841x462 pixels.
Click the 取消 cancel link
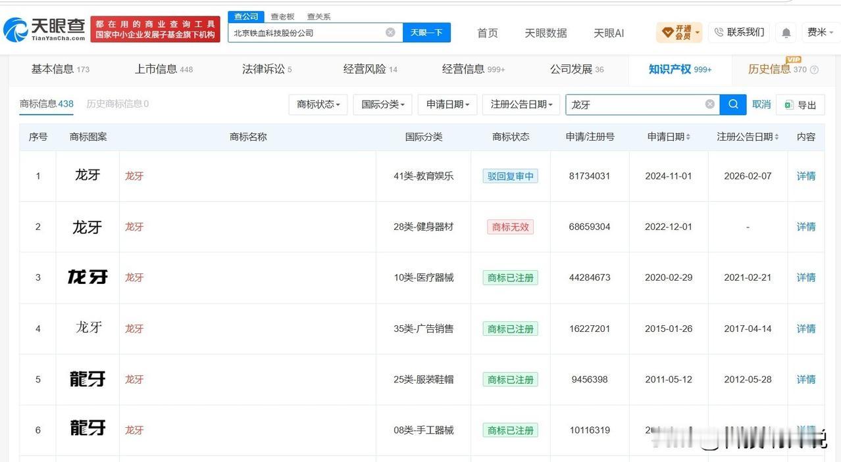coord(761,104)
